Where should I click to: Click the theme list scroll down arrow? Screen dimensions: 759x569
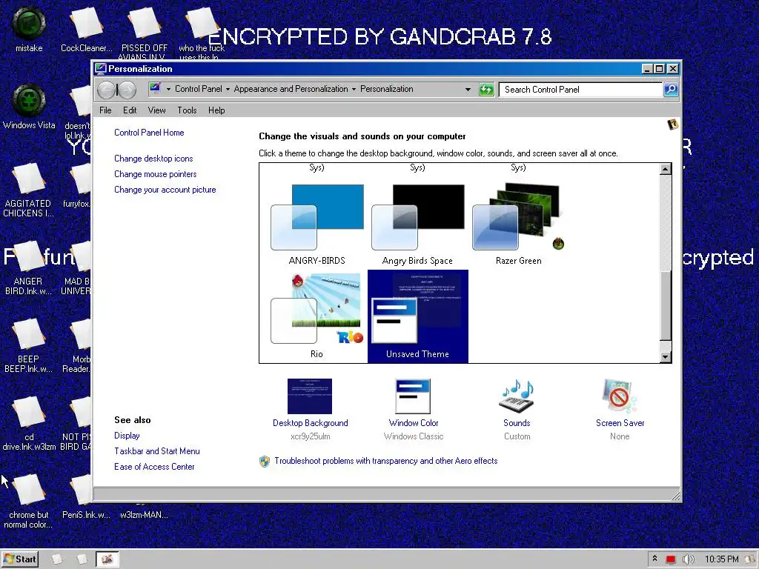[x=666, y=357]
